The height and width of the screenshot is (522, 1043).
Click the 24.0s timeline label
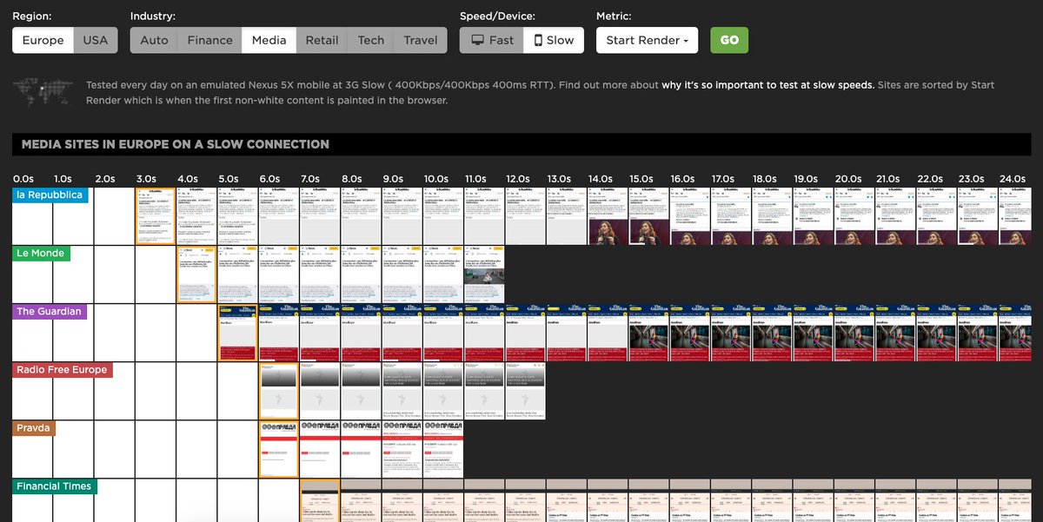coord(1013,178)
